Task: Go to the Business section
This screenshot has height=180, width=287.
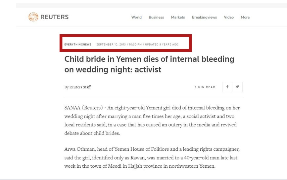Action: (156, 17)
